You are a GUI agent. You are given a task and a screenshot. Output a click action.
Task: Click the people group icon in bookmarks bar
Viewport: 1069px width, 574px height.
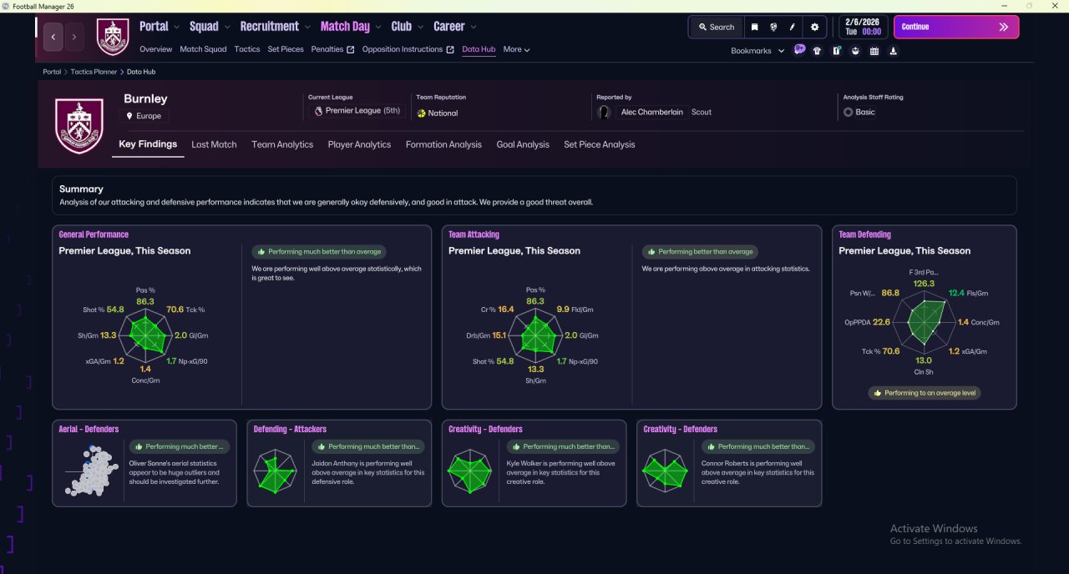coord(855,51)
